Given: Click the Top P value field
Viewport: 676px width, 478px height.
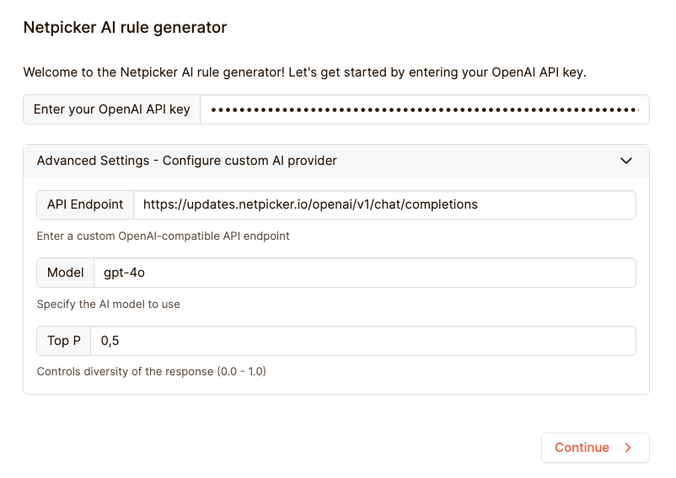Looking at the screenshot, I should (x=362, y=341).
